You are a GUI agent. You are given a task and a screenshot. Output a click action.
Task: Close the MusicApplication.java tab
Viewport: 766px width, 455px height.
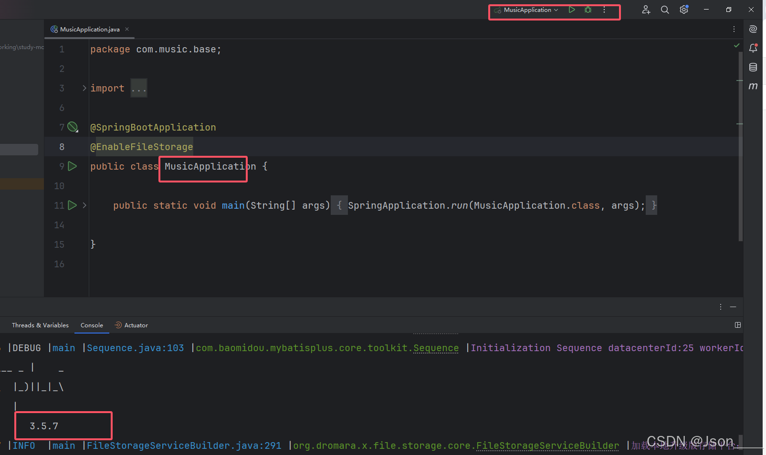[x=127, y=29]
